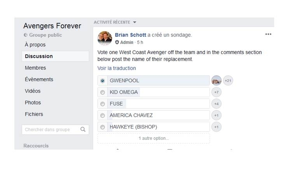The image size is (294, 176).
Task: View the +4 voters for FUSE
Action: (x=216, y=104)
